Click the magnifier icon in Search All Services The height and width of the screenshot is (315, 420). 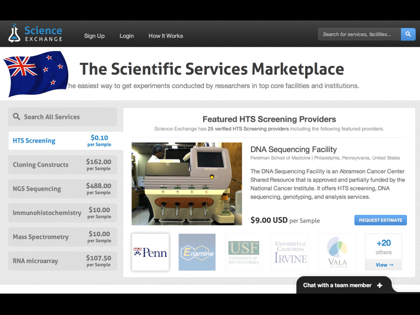16,116
